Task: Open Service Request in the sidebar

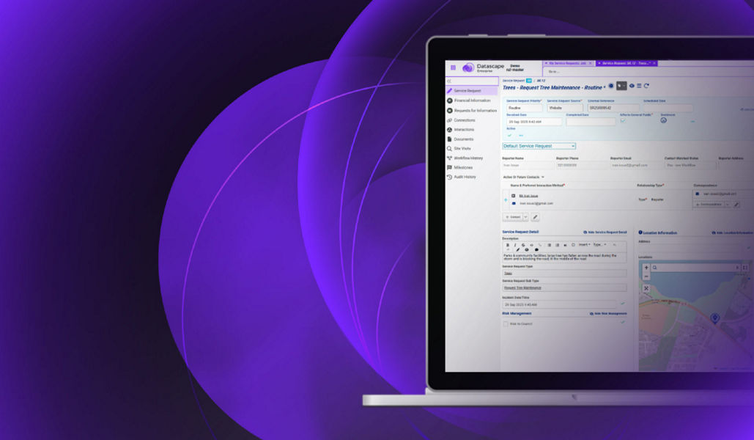Action: [471, 90]
